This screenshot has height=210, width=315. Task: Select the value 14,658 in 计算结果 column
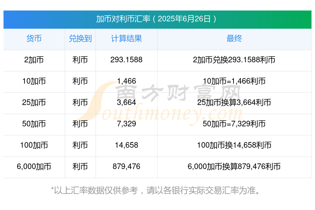coord(126,145)
